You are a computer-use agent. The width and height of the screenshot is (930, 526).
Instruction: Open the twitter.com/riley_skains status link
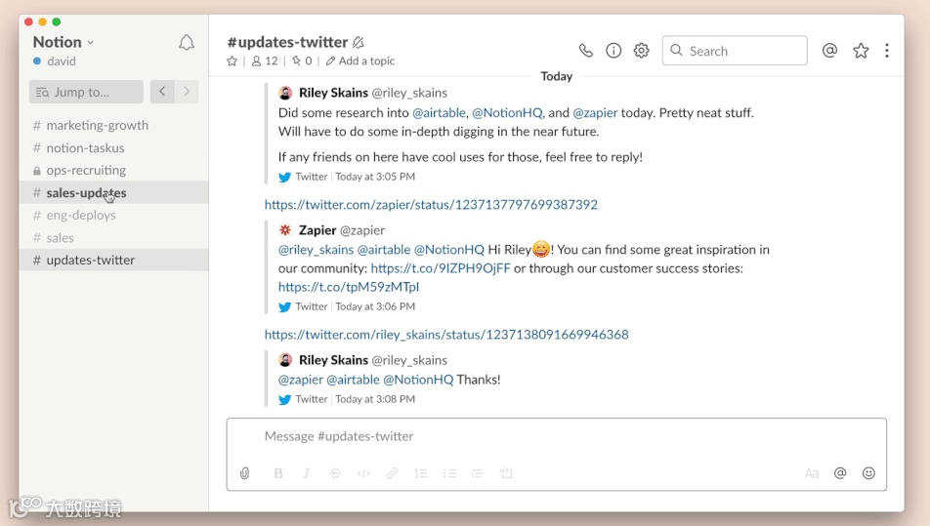(446, 335)
